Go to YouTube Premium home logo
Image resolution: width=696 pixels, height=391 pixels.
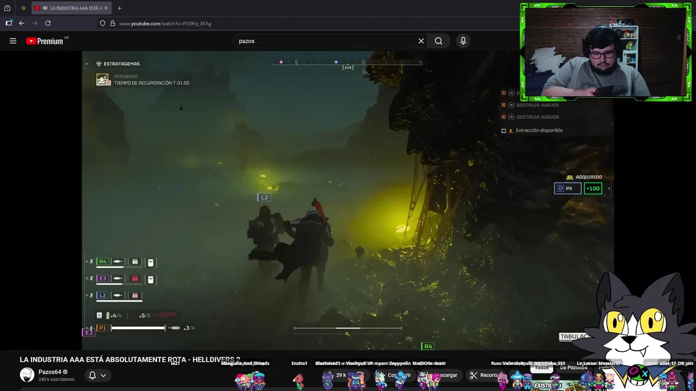tap(45, 41)
